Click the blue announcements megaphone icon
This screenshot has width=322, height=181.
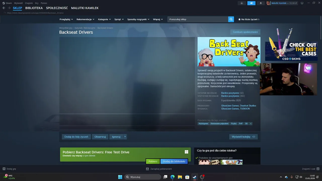coord(251,3)
